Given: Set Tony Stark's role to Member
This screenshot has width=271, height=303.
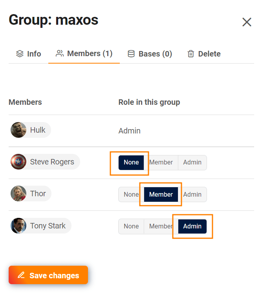Looking at the screenshot, I should [x=160, y=226].
